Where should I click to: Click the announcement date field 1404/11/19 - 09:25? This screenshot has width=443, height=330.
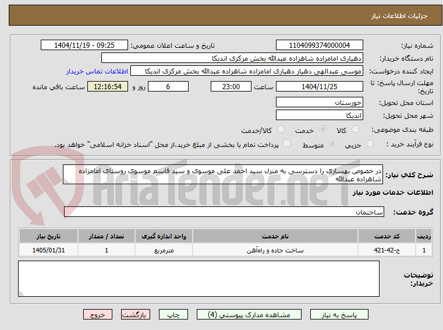point(84,45)
